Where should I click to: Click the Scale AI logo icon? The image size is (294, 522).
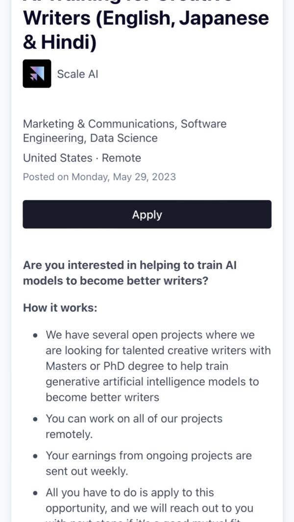[x=37, y=74]
